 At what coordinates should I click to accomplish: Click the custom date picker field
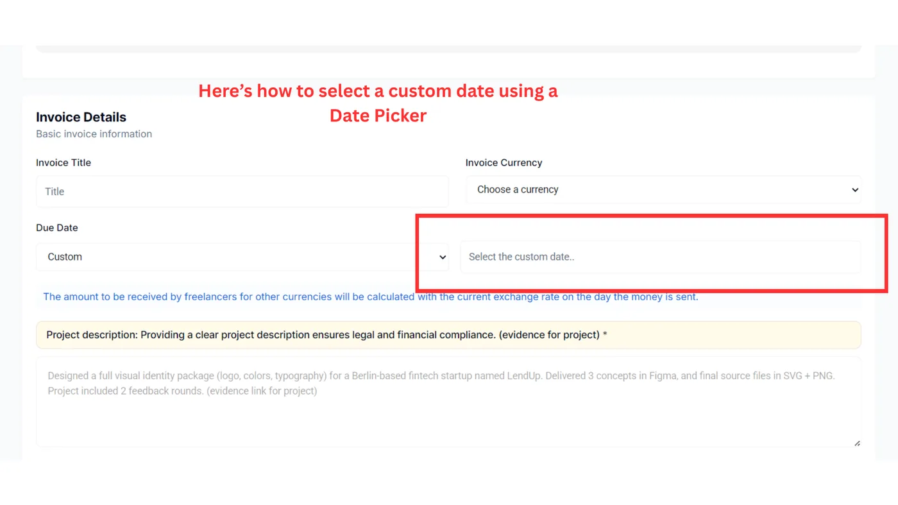661,257
